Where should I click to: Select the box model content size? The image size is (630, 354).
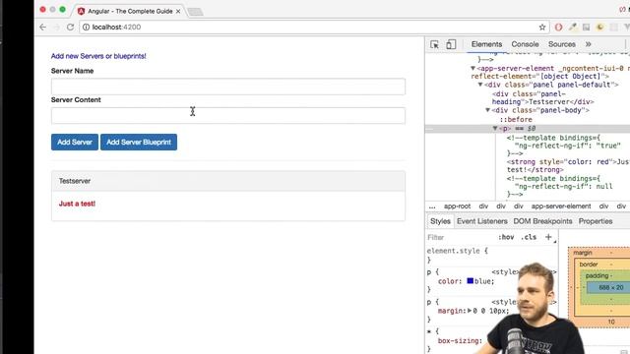(610, 287)
